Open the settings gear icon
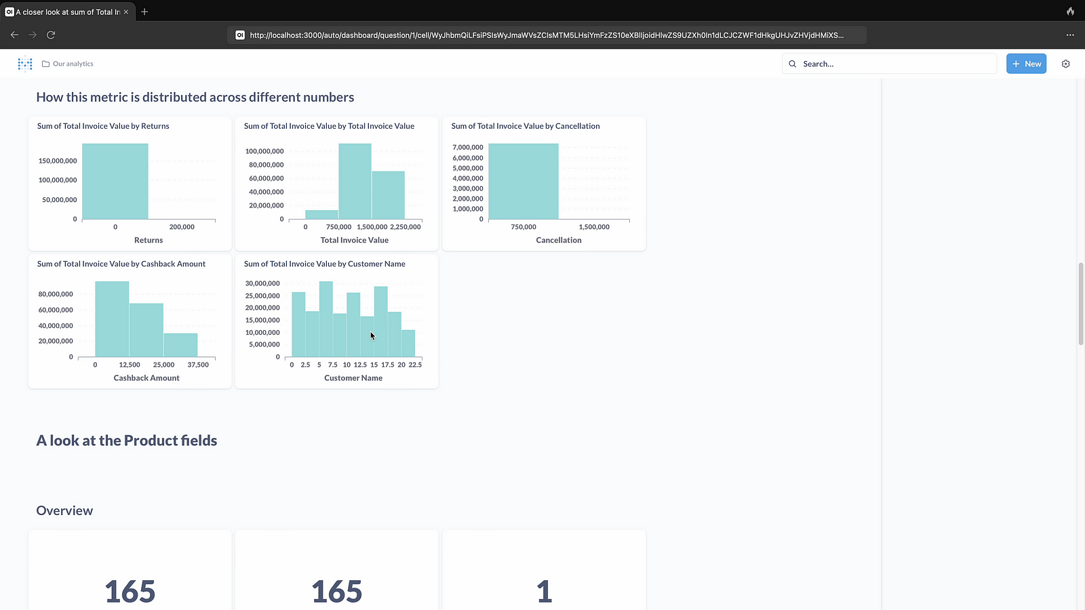The width and height of the screenshot is (1085, 610). [1065, 64]
